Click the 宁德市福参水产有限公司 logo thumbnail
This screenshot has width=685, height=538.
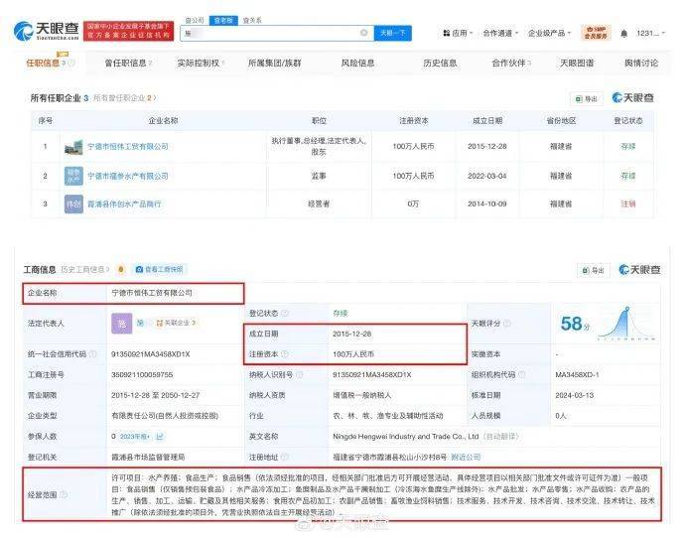pos(73,176)
